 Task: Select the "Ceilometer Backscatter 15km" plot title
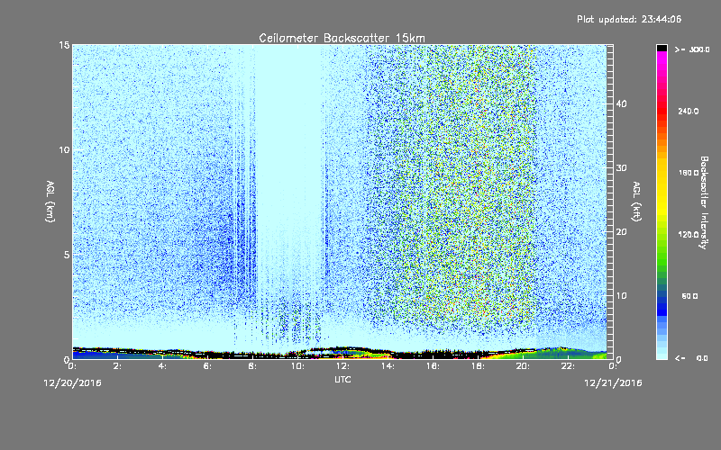coord(342,38)
